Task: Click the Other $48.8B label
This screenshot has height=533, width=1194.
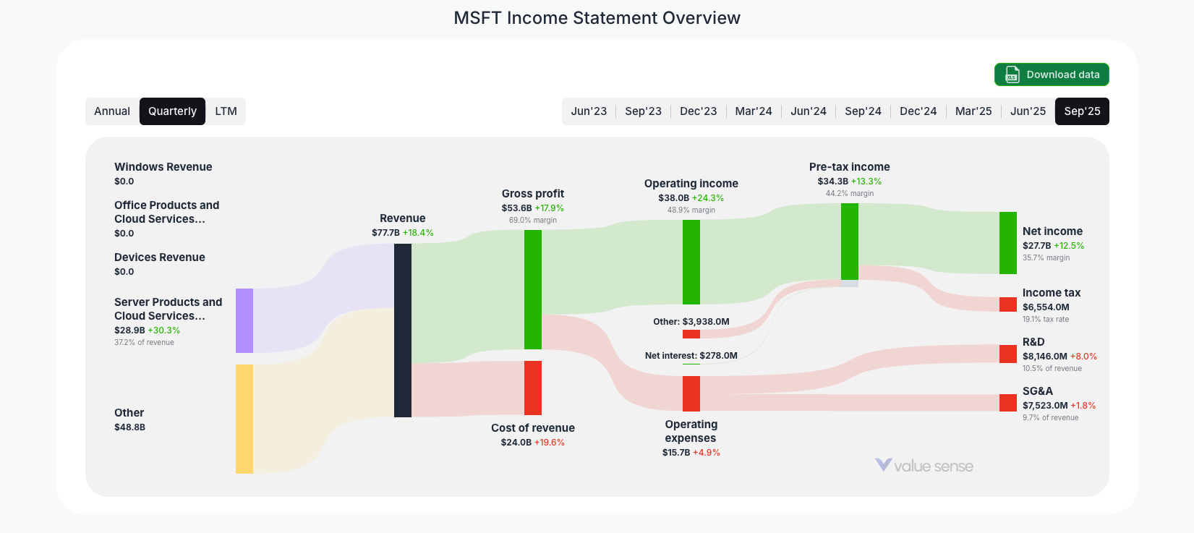Action: 129,419
